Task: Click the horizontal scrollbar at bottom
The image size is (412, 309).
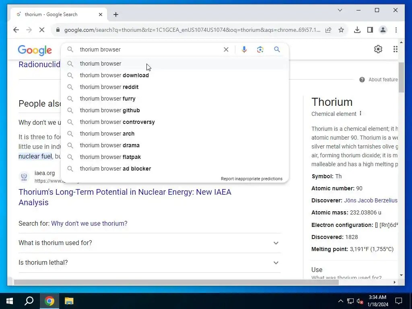Action: click(176, 282)
